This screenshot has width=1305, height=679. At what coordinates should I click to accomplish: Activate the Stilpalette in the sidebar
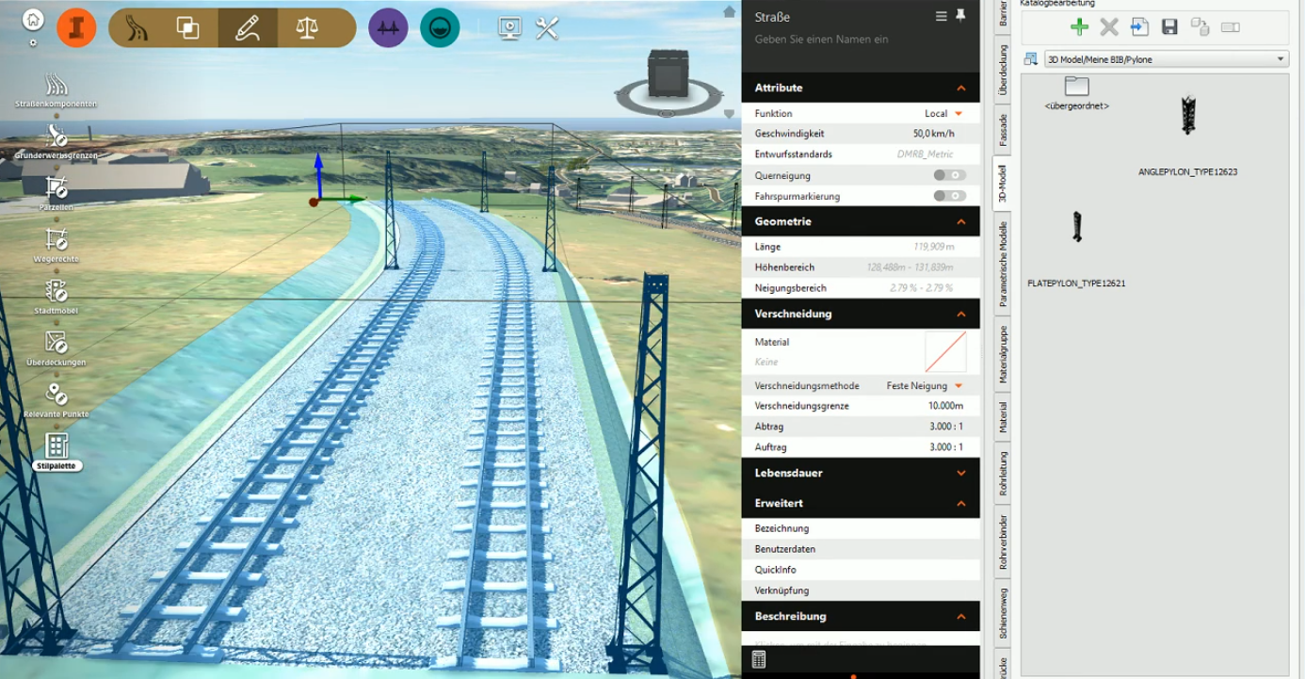click(58, 445)
